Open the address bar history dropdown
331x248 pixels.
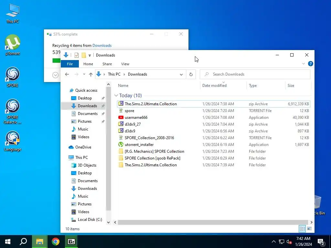tap(181, 75)
